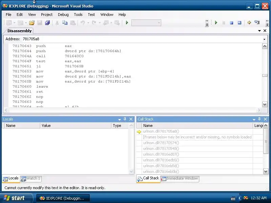The height and width of the screenshot is (203, 271).
Task: Open the Debug menu
Action: (x=63, y=15)
